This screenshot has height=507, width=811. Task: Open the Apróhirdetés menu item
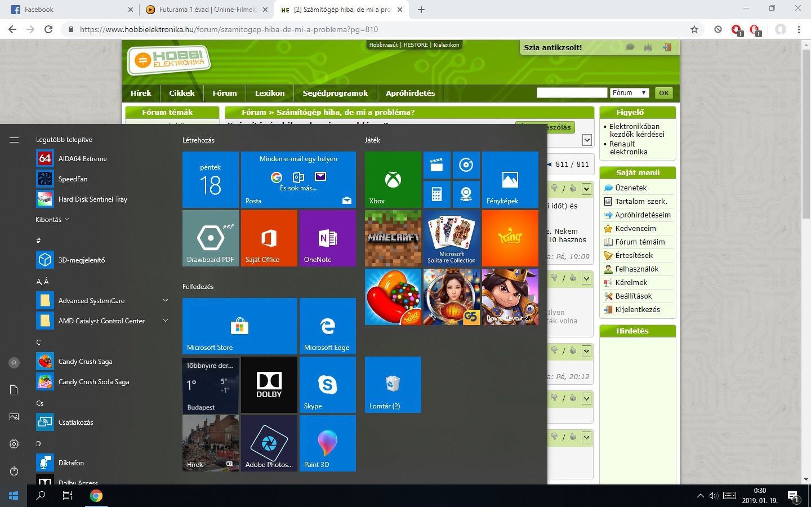click(411, 94)
